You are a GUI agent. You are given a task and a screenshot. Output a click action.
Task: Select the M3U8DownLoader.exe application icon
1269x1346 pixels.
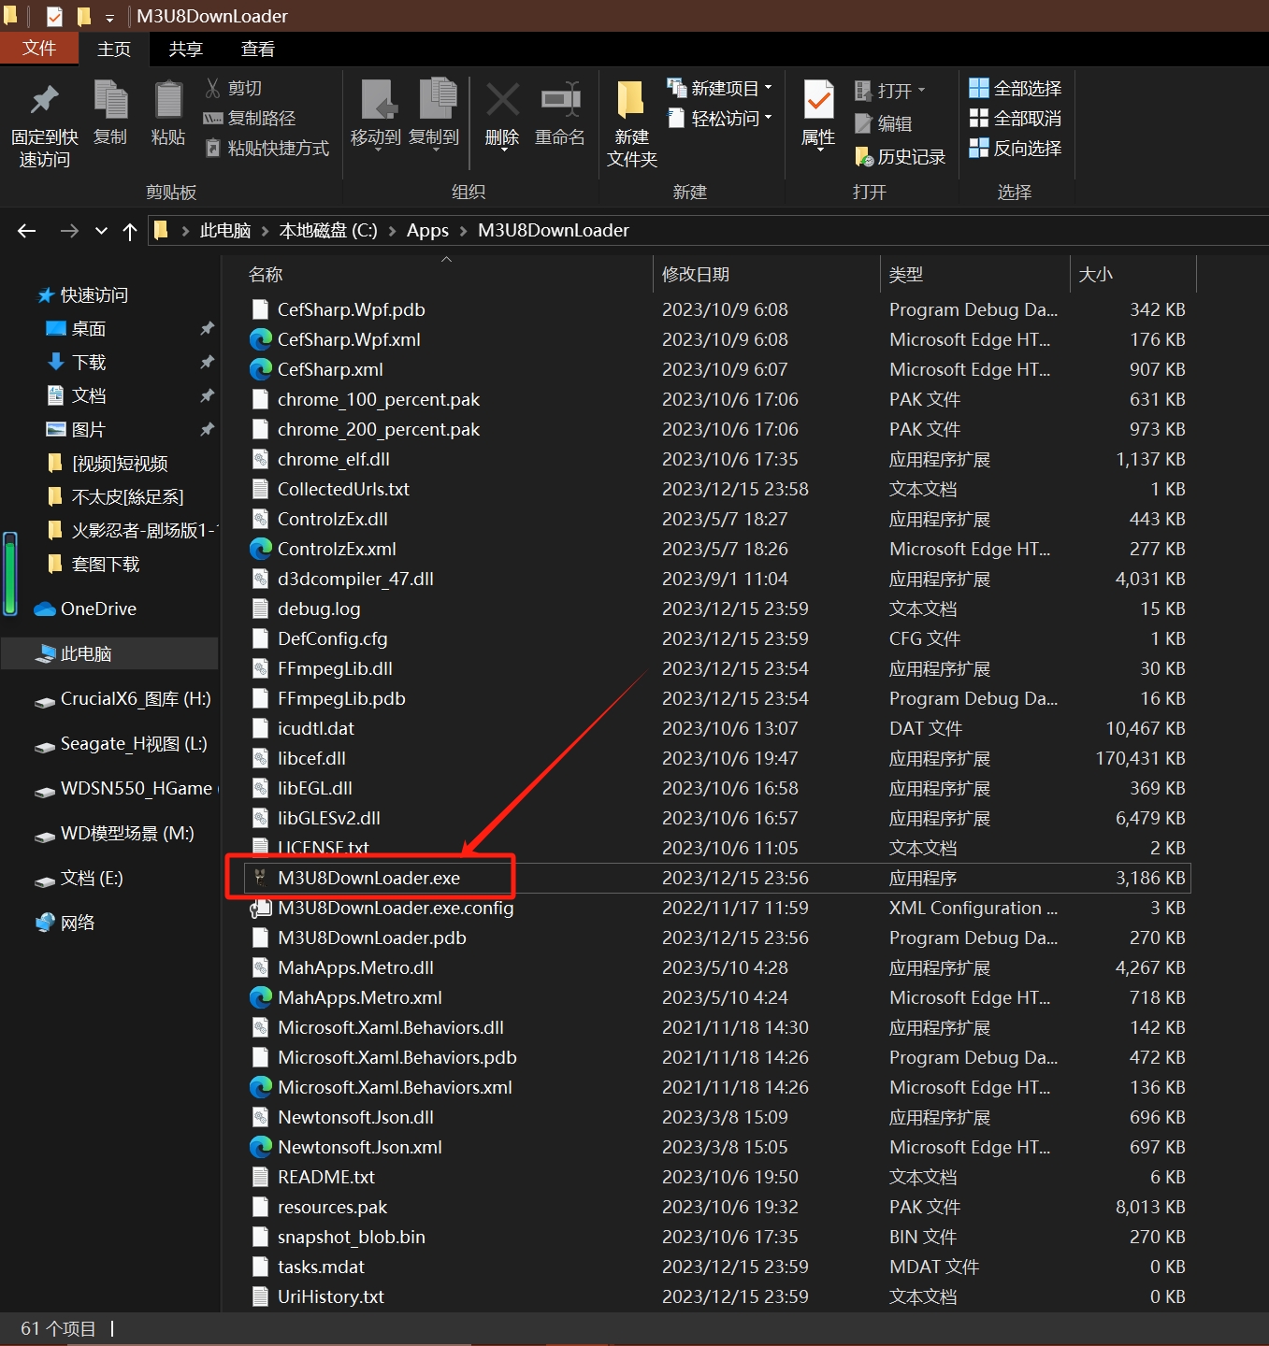261,878
